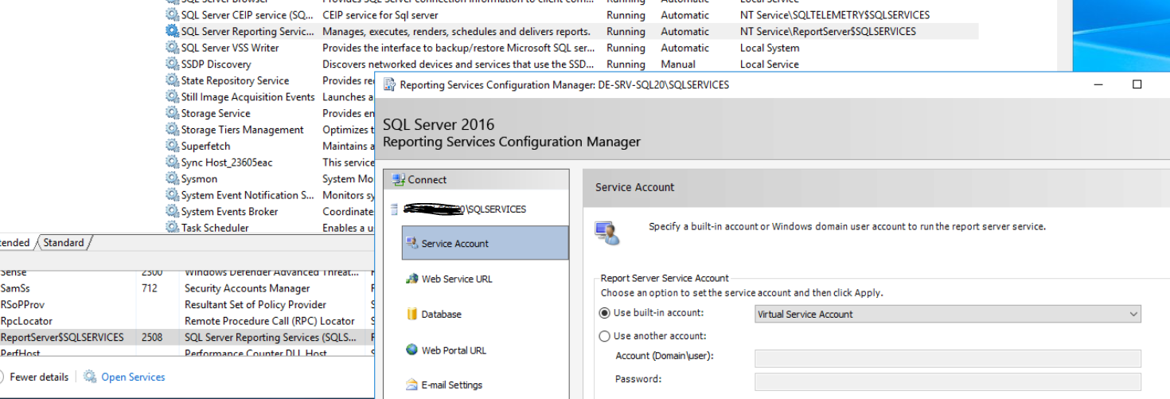Click gear icon beside Still Image Acquisition Events
The image size is (1170, 399).
(x=172, y=96)
